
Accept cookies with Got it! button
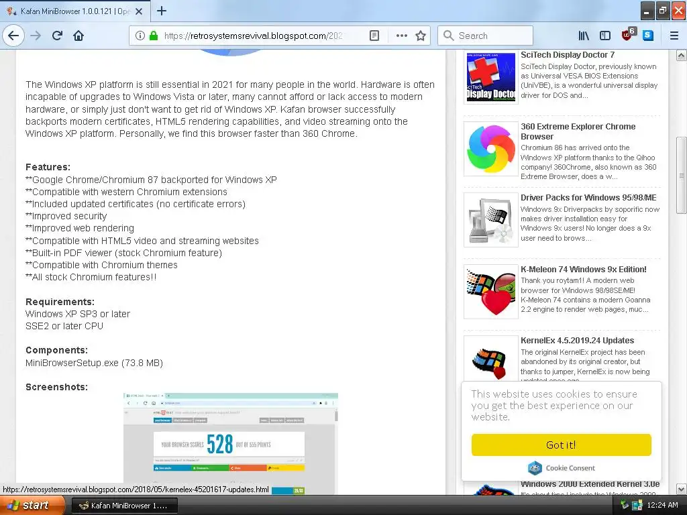click(x=562, y=445)
